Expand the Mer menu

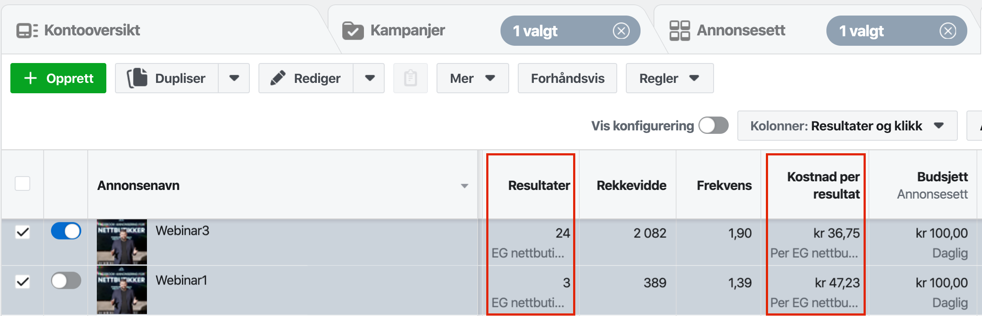point(472,78)
